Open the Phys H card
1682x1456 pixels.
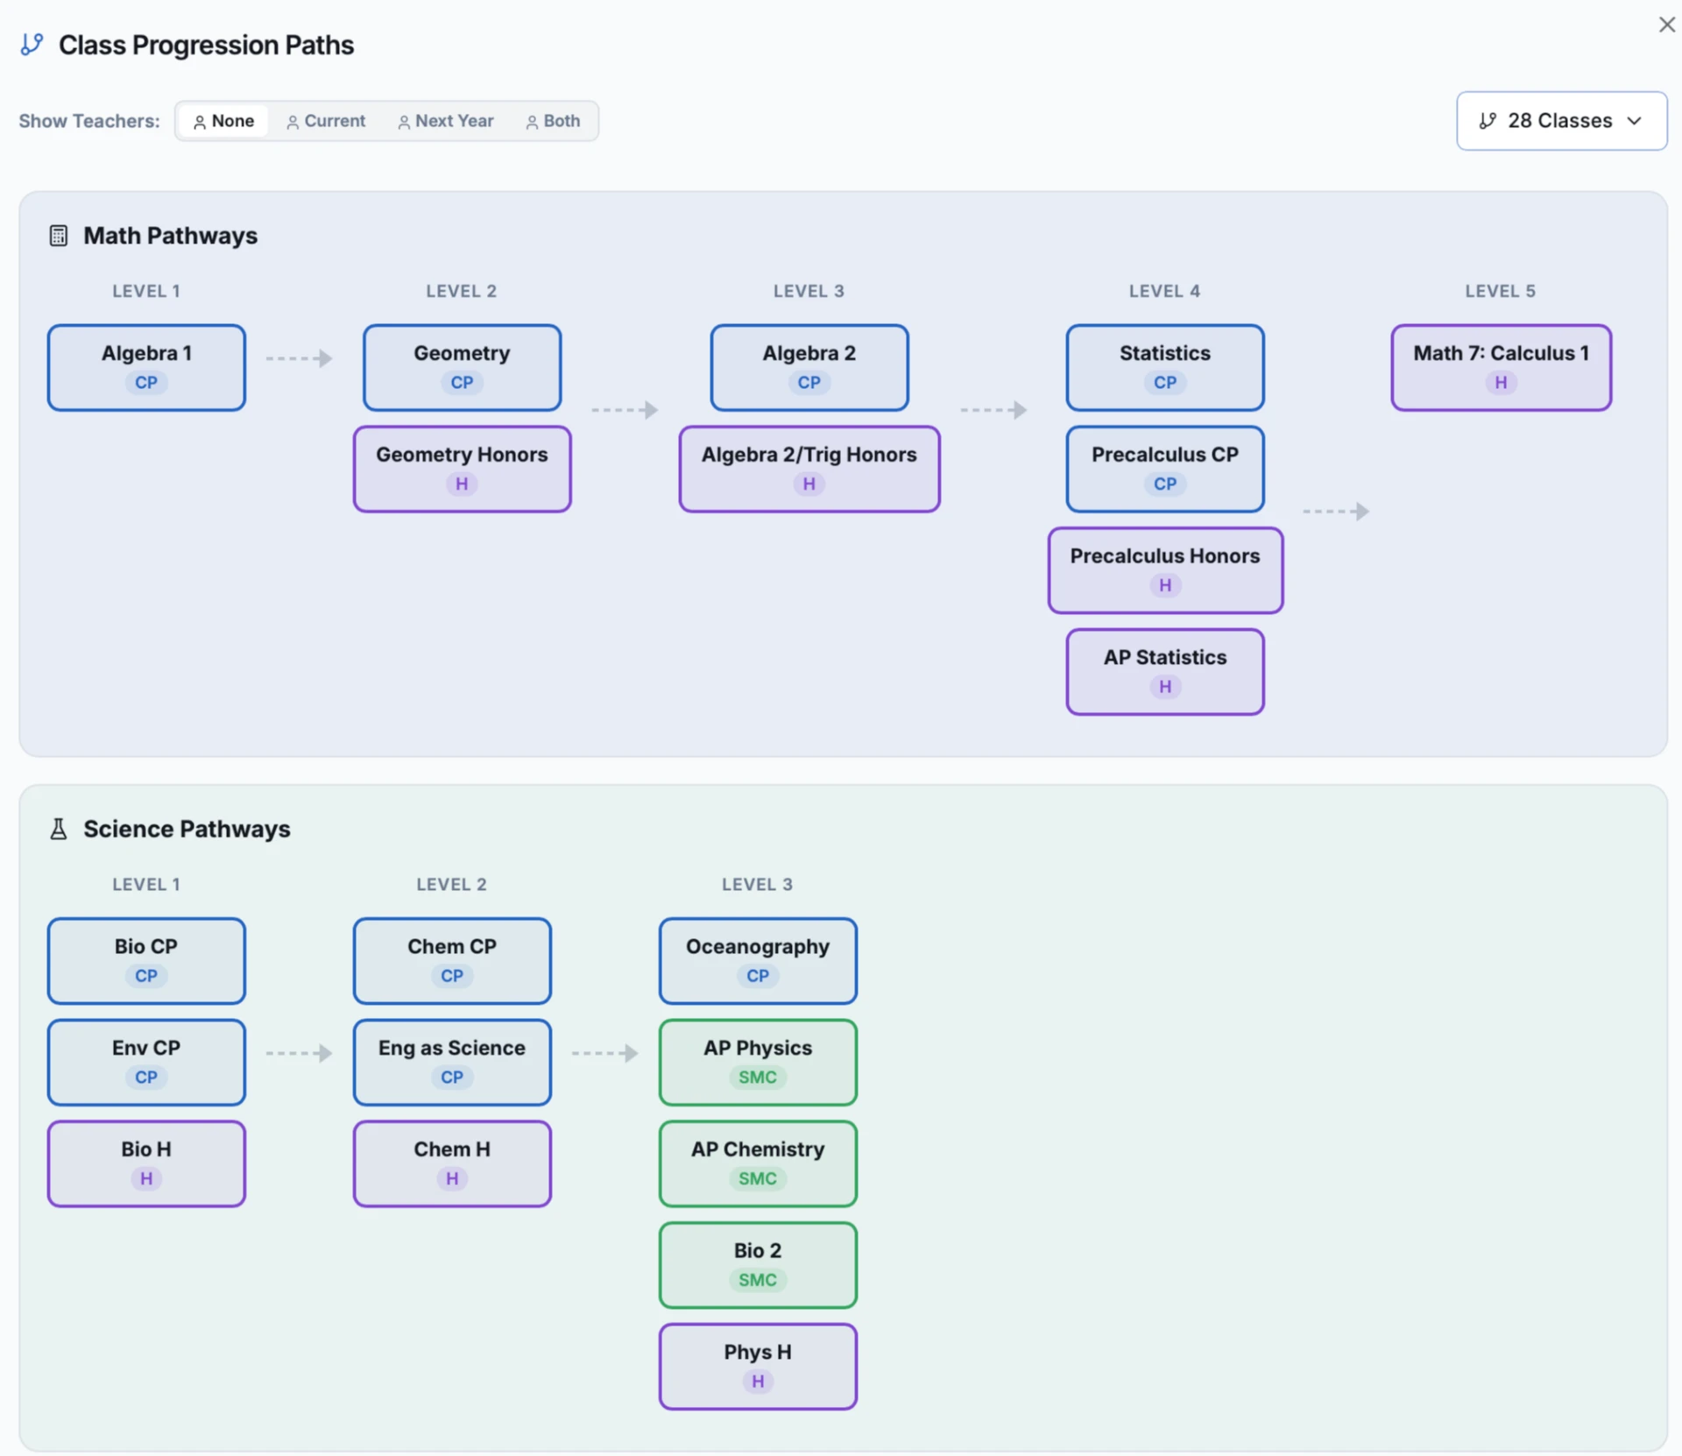point(758,1367)
